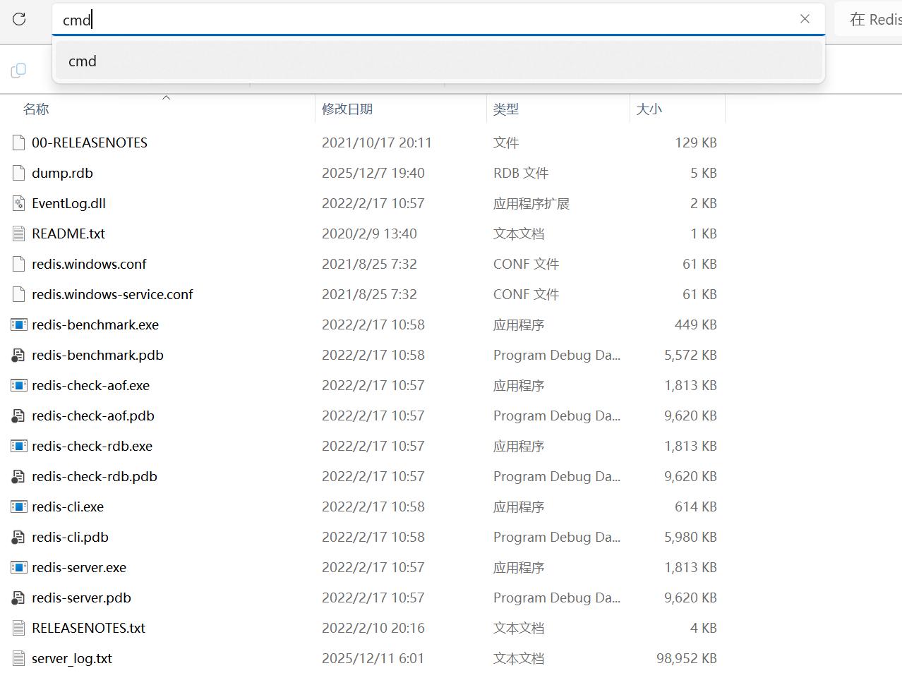902x673 pixels.
Task: Sort by 名称 column header
Action: (36, 109)
